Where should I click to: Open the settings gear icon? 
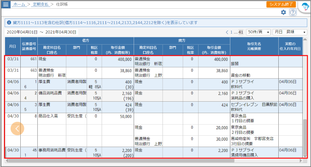pyautogui.click(x=283, y=12)
